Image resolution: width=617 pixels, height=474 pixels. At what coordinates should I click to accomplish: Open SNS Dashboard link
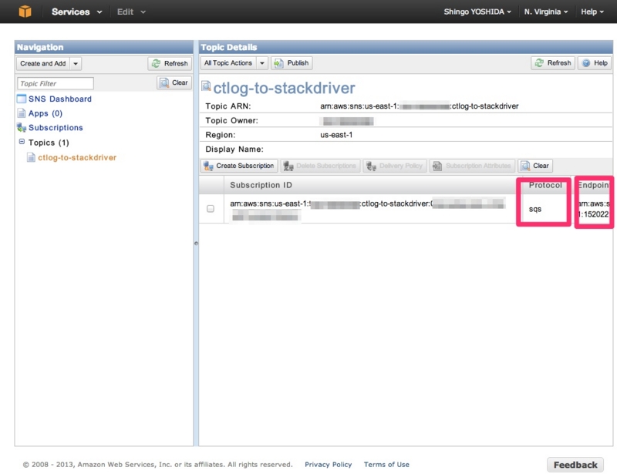click(60, 99)
